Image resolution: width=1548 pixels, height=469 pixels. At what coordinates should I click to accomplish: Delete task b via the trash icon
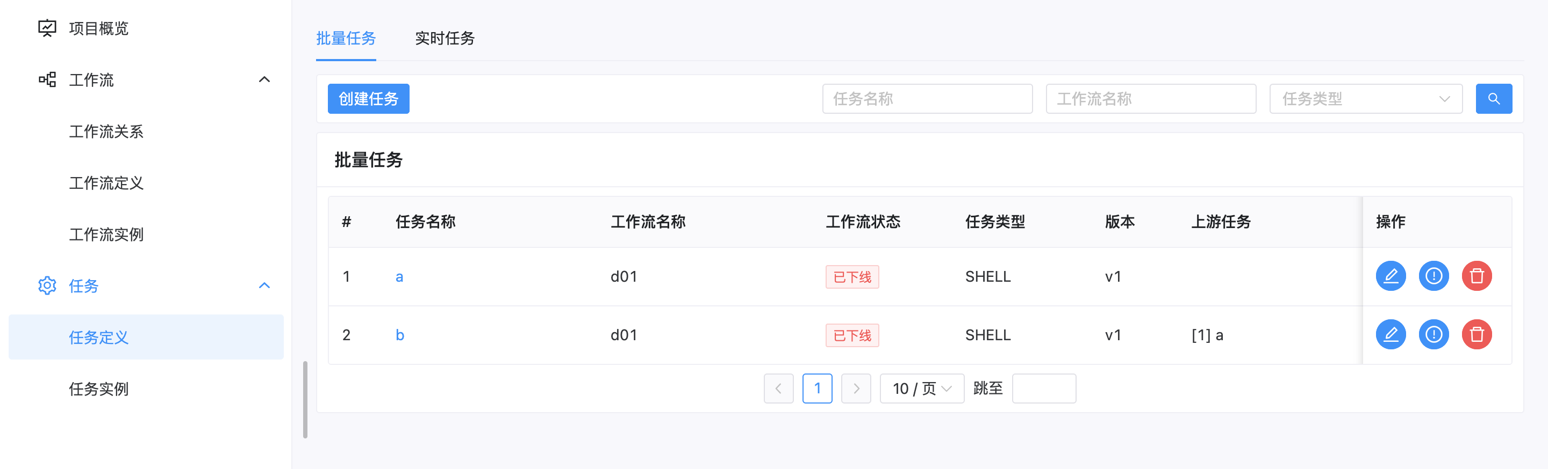point(1478,335)
